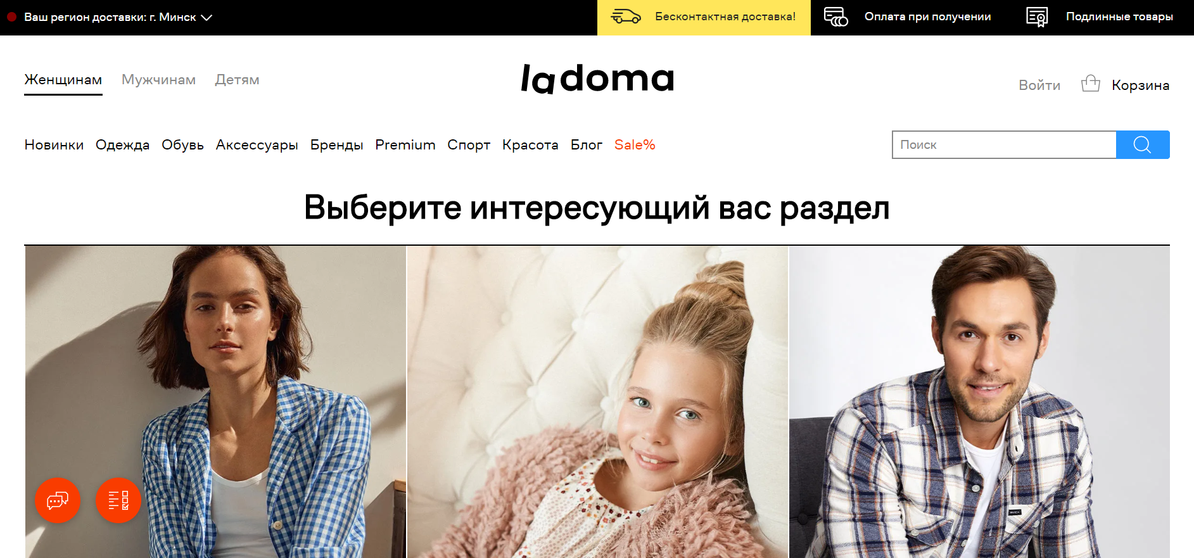Viewport: 1194px width, 558px height.
Task: Click the payment on delivery card icon
Action: point(836,16)
